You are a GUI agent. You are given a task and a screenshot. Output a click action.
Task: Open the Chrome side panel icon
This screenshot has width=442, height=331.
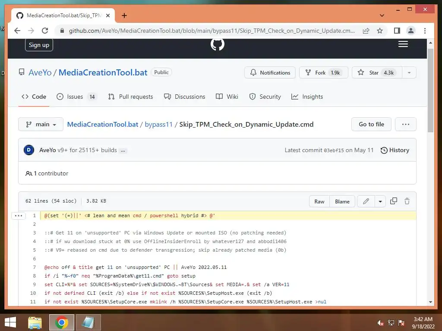397,31
